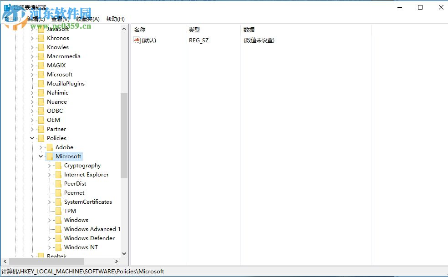Click the Cryptography key folder icon
Image resolution: width=448 pixels, height=277 pixels.
coord(59,165)
